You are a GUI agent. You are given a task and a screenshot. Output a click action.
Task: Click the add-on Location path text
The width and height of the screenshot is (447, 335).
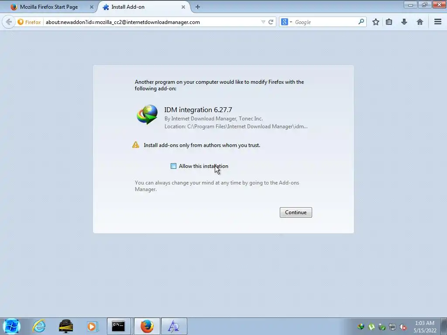[236, 126]
